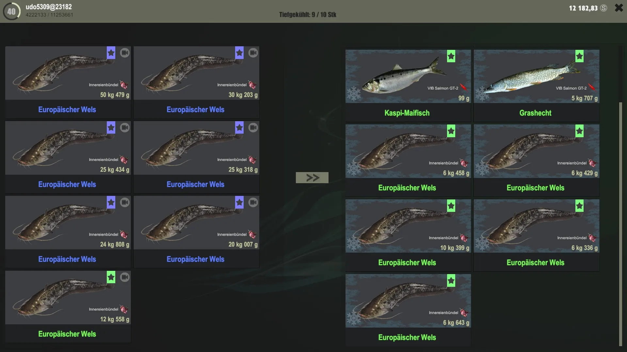Click the camera icon on 20 kg 007 g Wels

click(x=253, y=202)
